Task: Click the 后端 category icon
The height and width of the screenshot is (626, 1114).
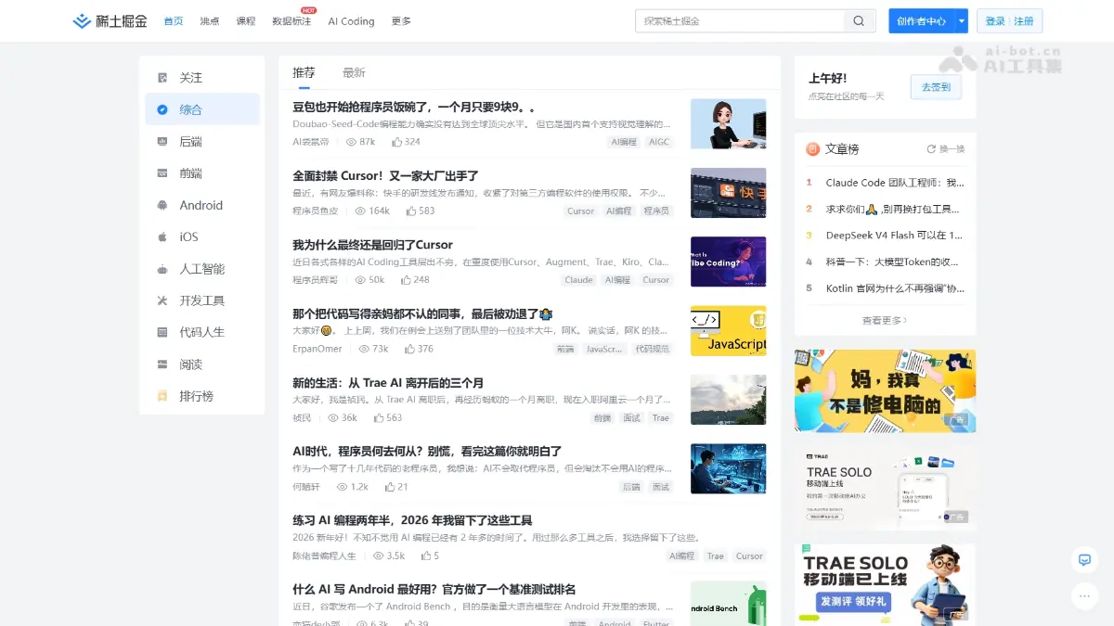Action: pos(162,141)
